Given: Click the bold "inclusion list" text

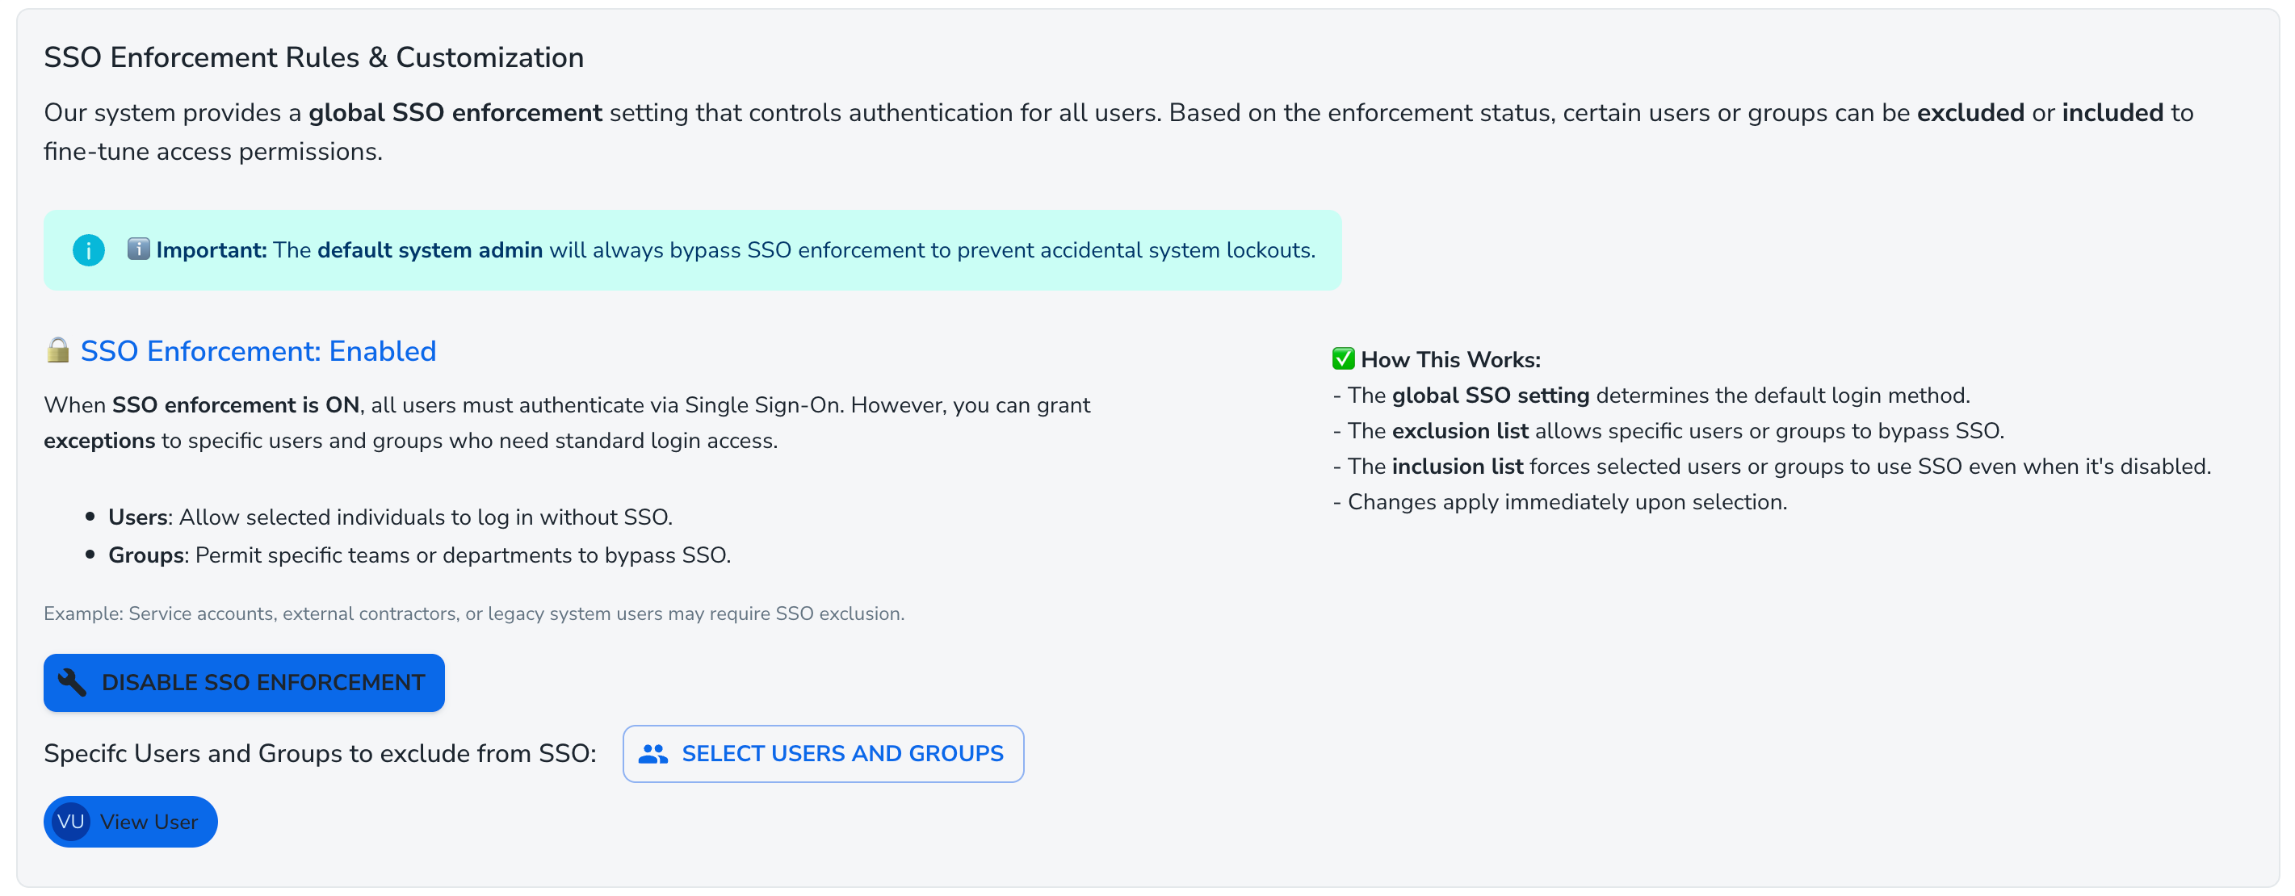Looking at the screenshot, I should click(1457, 467).
